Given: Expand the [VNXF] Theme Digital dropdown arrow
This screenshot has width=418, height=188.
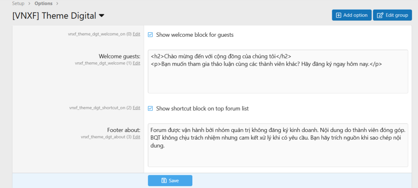Looking at the screenshot, I should pyautogui.click(x=101, y=16).
